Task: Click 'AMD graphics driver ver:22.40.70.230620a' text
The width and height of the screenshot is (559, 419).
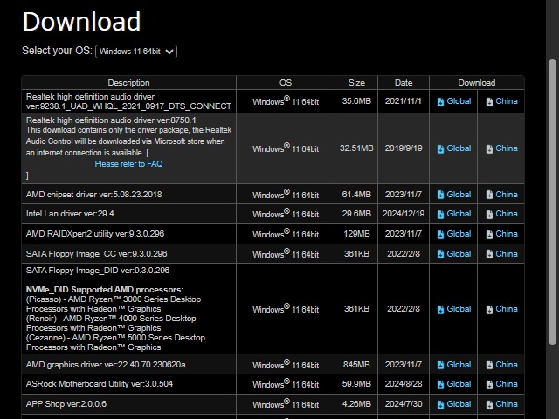Action: 106,365
